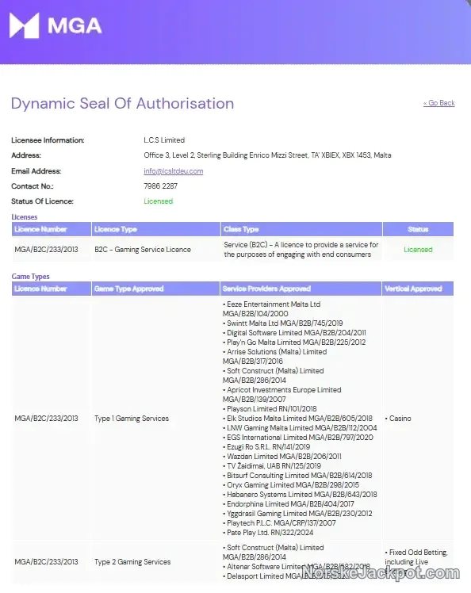Viewport: 471px width, 593px height.
Task: Click the Licensed value beside Status Of Licence
Action: tap(158, 201)
